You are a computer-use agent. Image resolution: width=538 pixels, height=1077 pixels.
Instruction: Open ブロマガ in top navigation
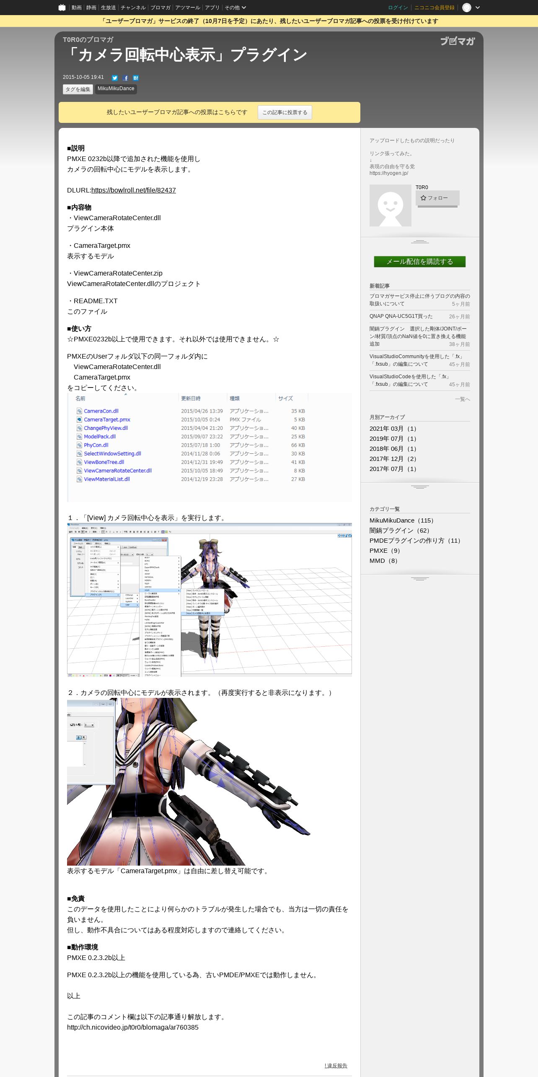[x=160, y=8]
